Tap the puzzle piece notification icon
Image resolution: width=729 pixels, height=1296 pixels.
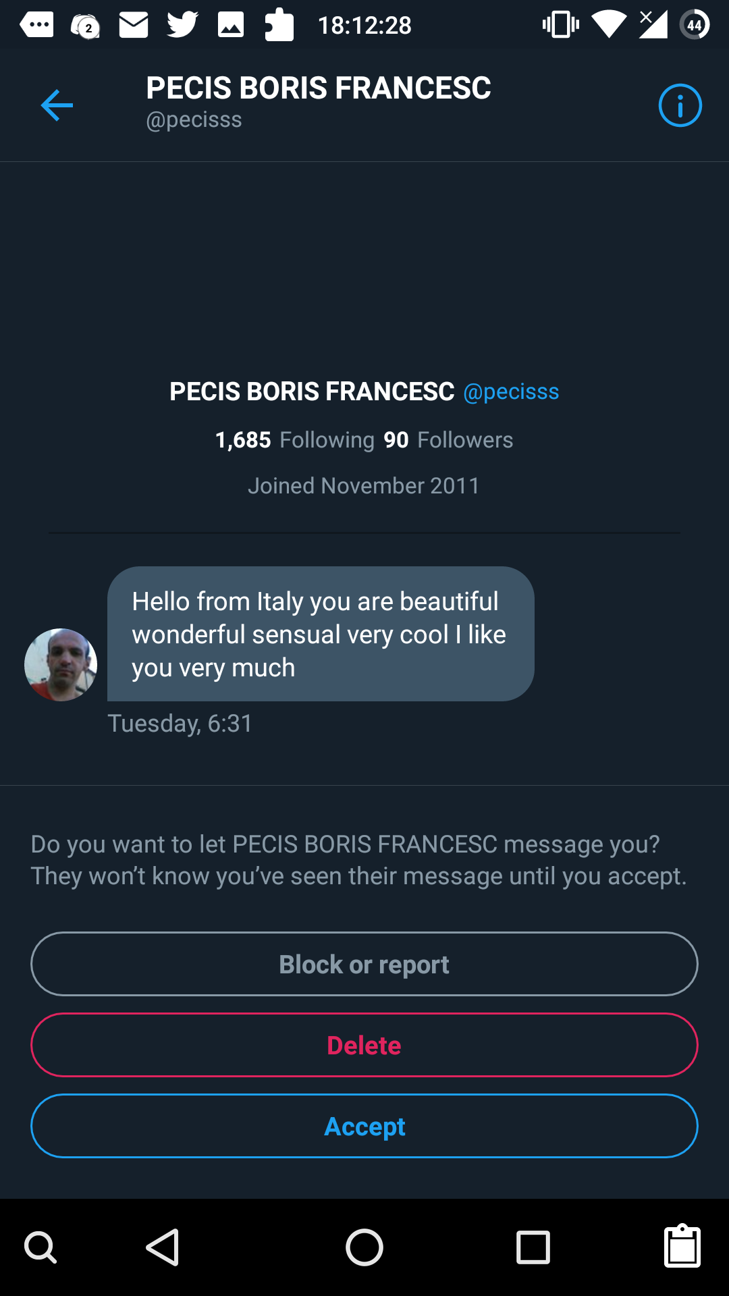coord(279,26)
